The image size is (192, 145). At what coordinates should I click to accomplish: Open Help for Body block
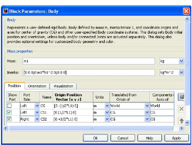(150, 138)
